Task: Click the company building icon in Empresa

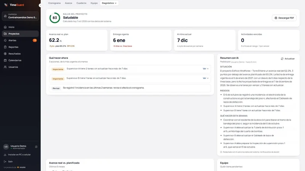Action: click(x=5, y=16)
